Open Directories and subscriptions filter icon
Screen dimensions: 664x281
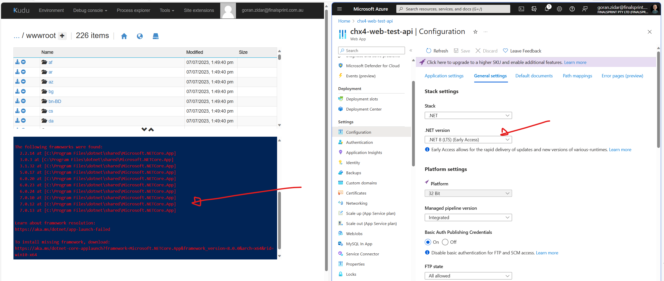(534, 9)
